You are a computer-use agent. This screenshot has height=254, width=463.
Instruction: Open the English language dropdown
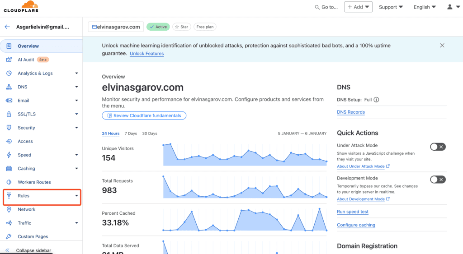pos(425,7)
